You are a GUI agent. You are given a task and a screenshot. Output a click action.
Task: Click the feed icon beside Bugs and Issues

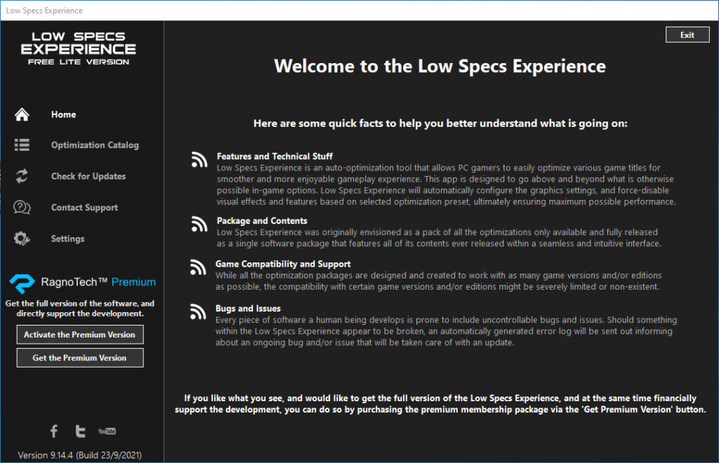[x=198, y=311]
